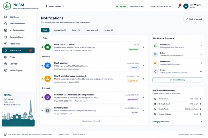Open Notifications in the sidebar menu
This screenshot has height=138, width=208.
(x=18, y=51)
